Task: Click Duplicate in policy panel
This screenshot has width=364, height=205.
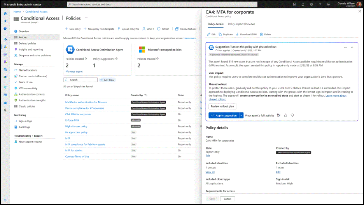Action: [226, 34]
